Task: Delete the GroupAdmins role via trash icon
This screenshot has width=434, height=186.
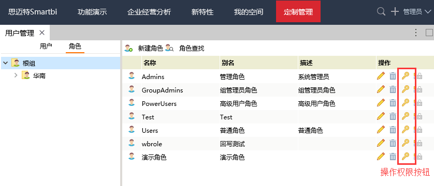Action: pyautogui.click(x=393, y=89)
